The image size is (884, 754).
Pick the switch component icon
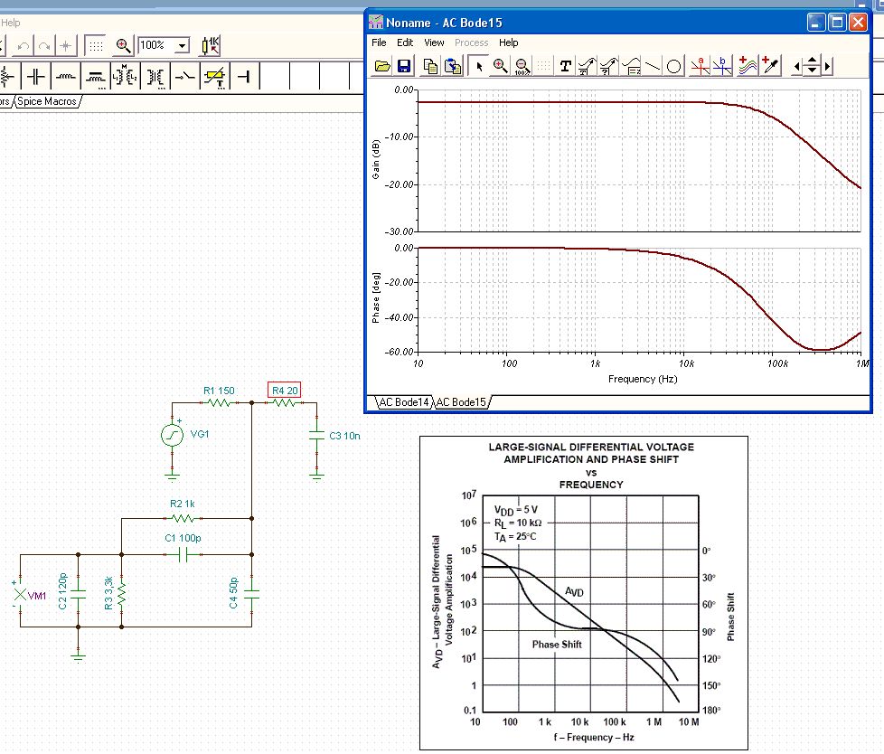(185, 75)
